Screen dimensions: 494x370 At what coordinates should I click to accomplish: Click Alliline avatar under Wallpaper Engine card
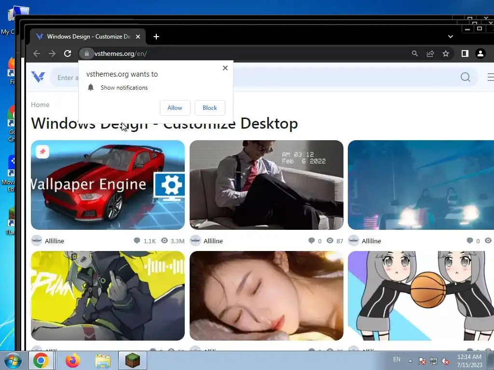point(37,241)
